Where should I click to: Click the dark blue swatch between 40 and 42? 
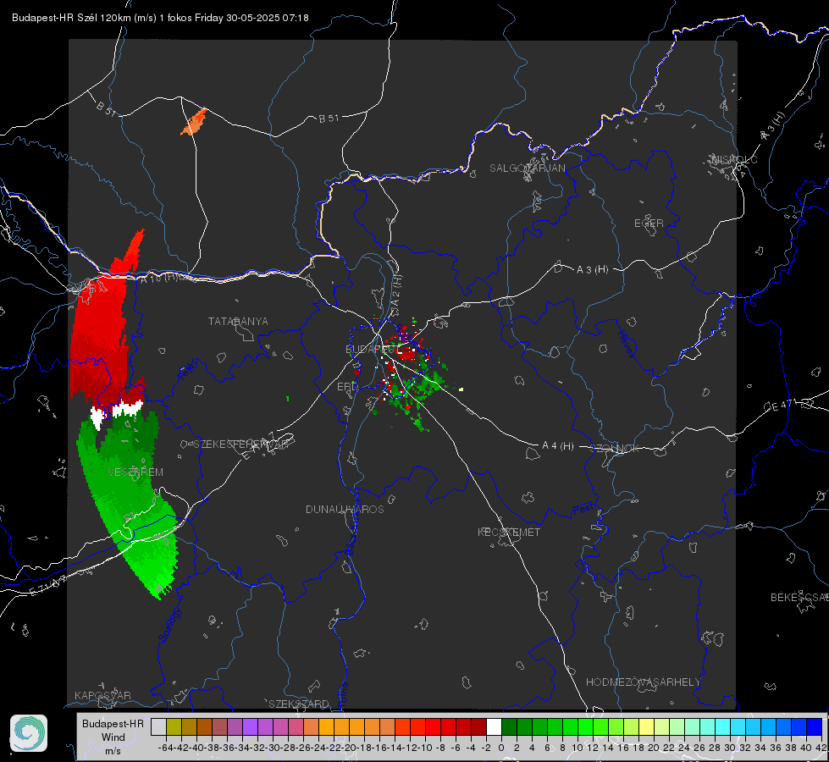click(815, 727)
